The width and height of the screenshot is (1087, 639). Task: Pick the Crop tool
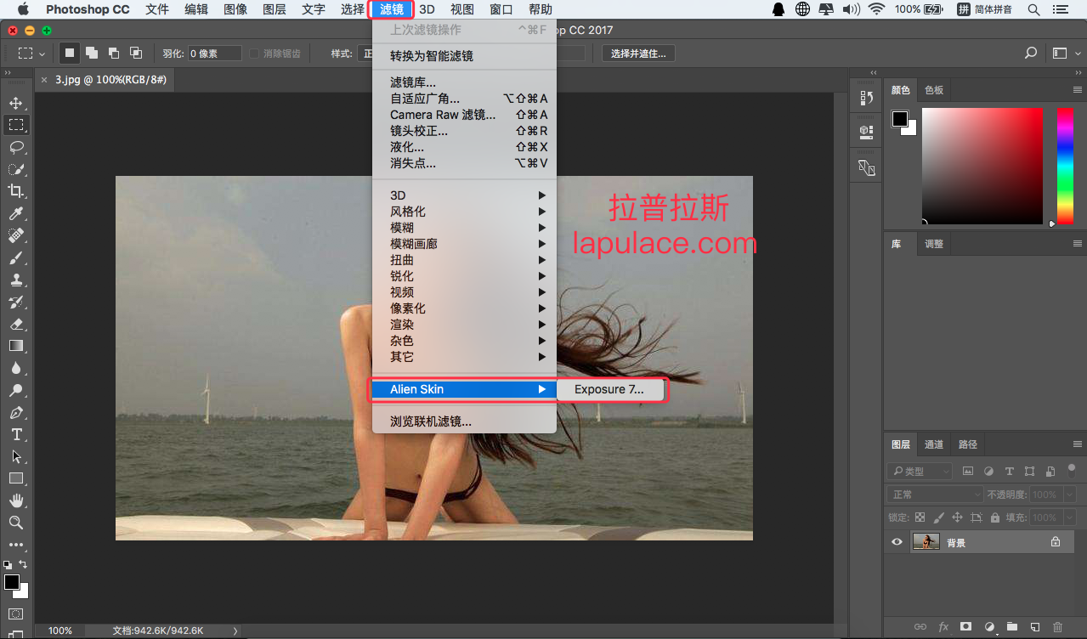pyautogui.click(x=15, y=191)
